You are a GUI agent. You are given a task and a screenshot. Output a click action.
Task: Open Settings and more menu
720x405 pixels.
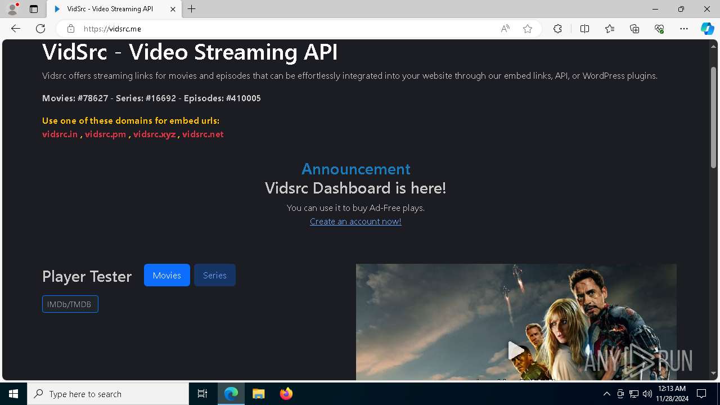684,29
